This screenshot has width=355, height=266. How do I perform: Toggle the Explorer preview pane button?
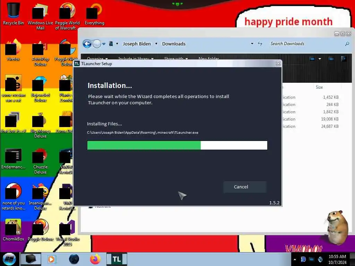click(331, 59)
